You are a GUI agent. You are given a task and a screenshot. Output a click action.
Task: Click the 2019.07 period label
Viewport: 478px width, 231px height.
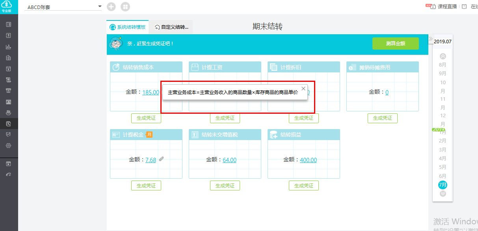click(443, 41)
